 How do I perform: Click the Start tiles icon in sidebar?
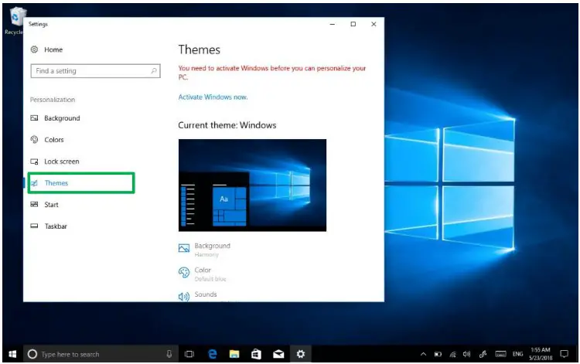pyautogui.click(x=34, y=204)
